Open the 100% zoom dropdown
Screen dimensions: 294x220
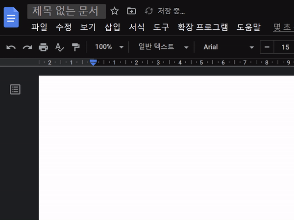coord(109,47)
